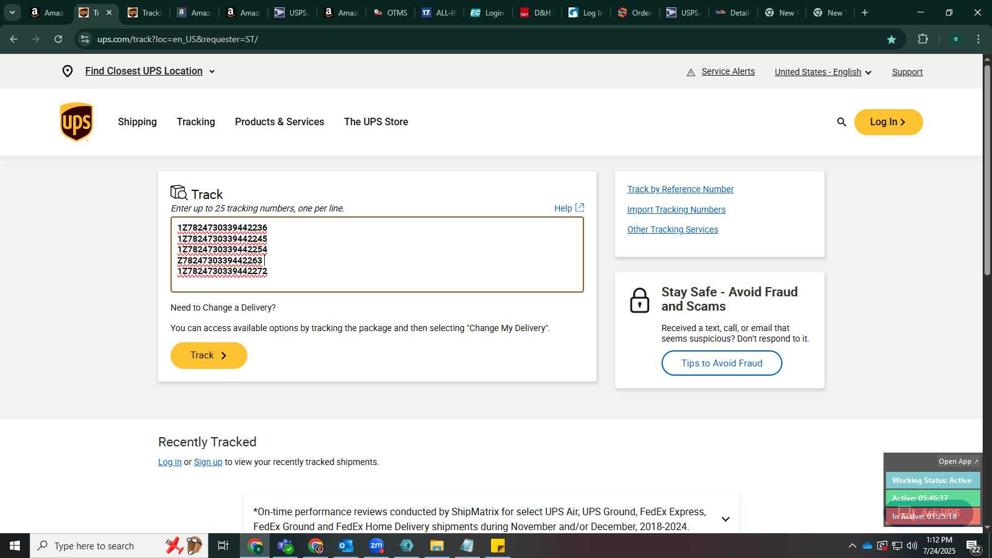This screenshot has width=992, height=558.
Task: Click the browser address bar URL
Action: (x=177, y=39)
